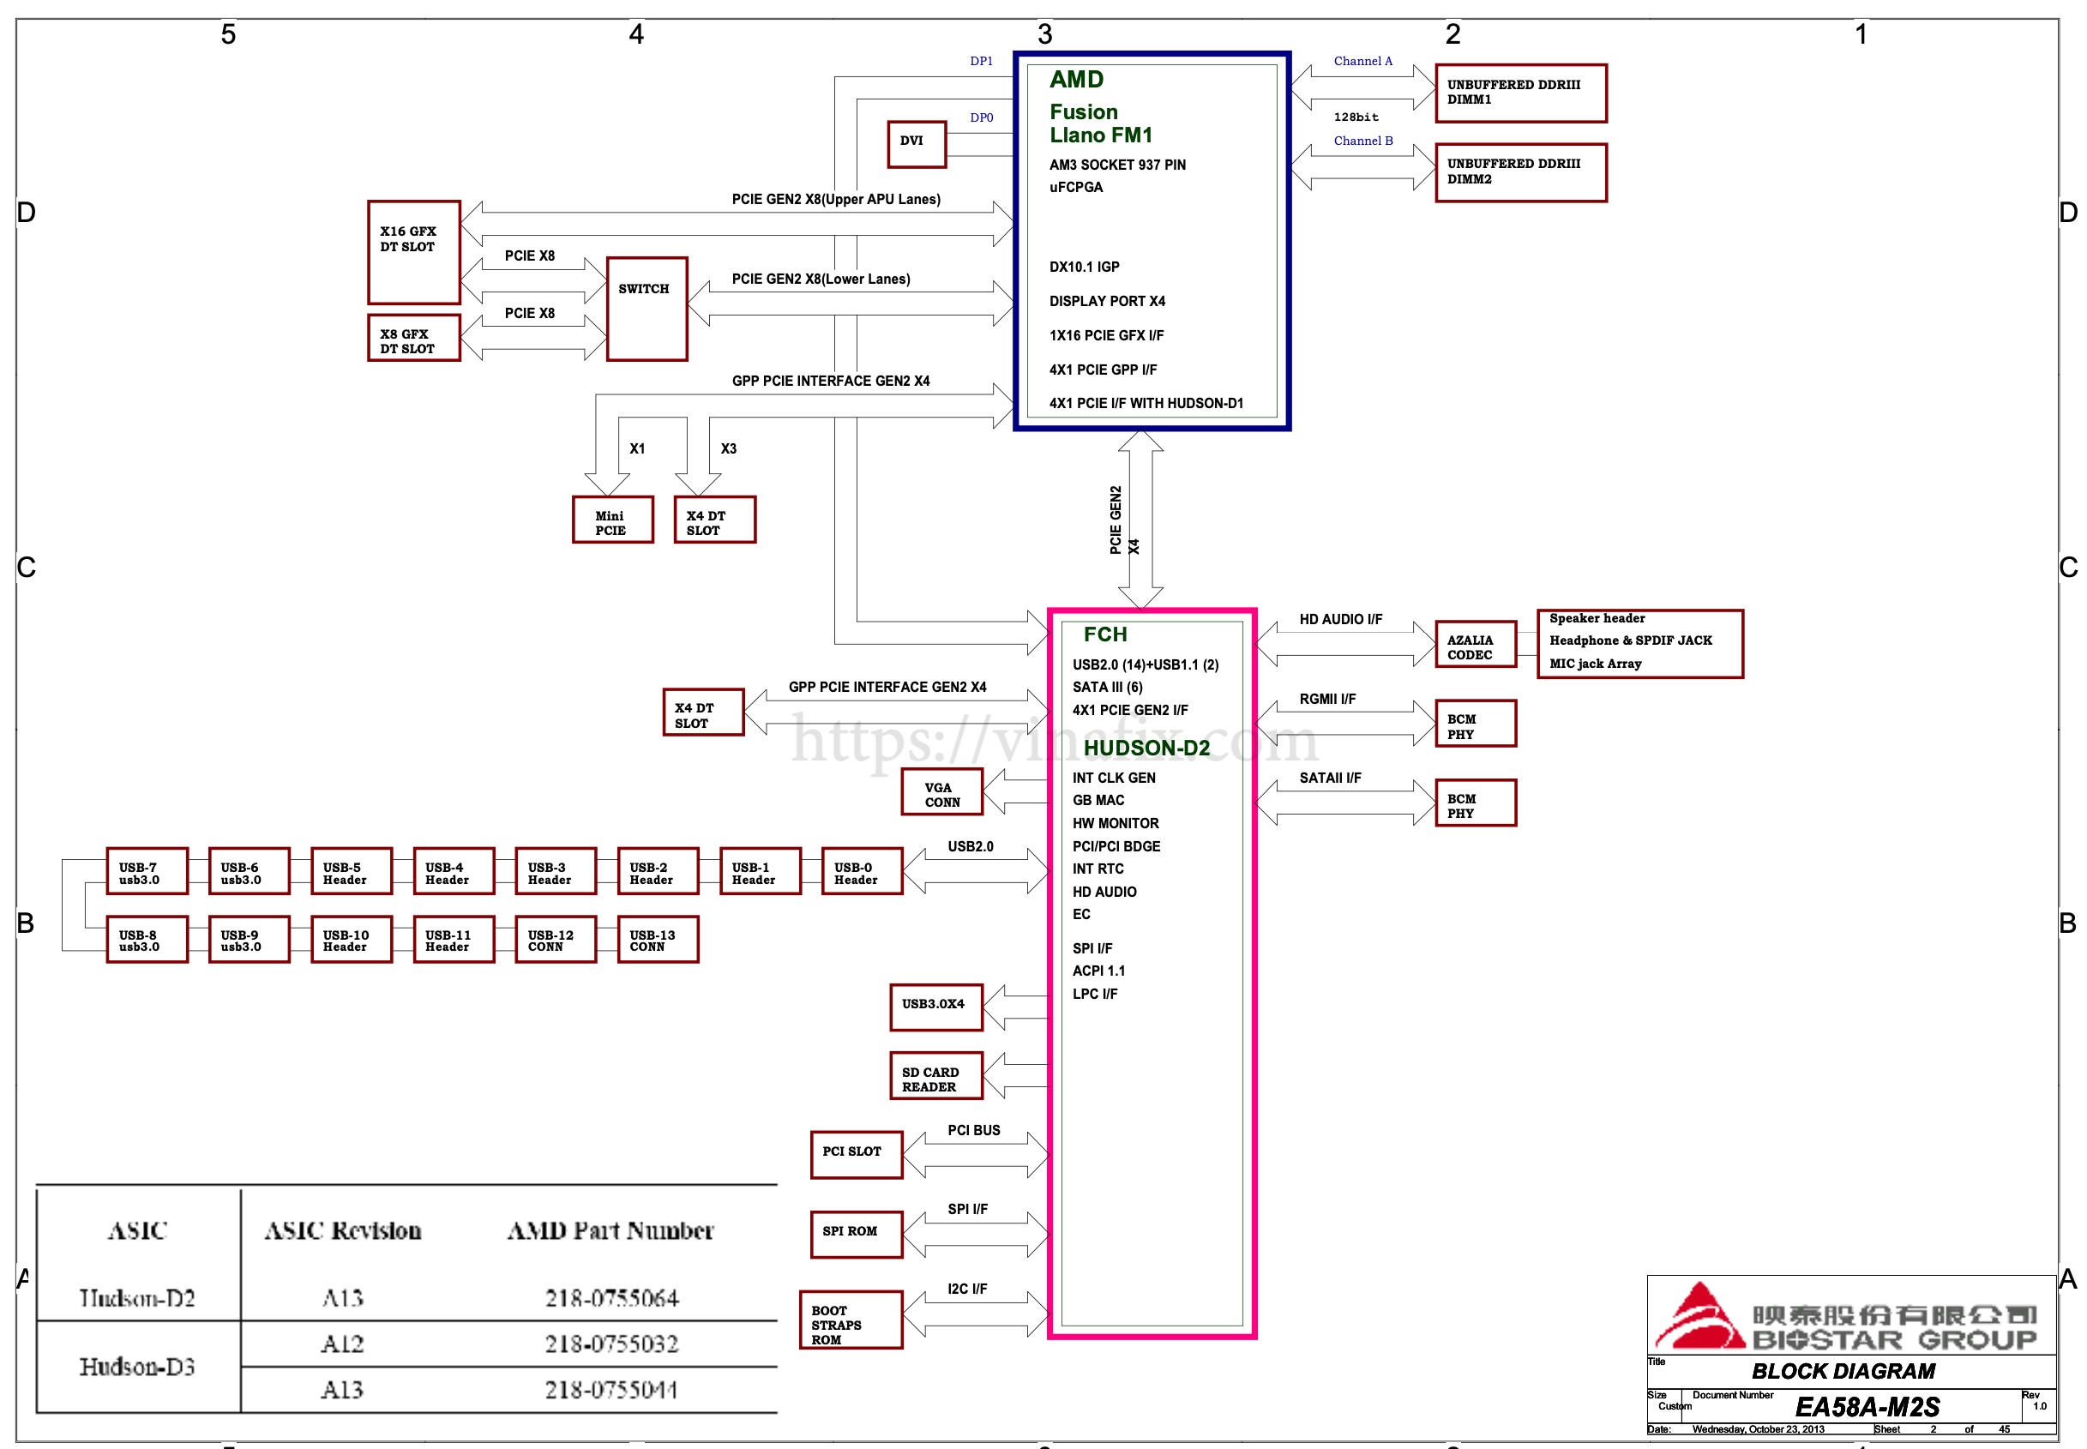Screen dimensions: 2087x1449
Task: Click the DVI block
Action: [x=916, y=144]
